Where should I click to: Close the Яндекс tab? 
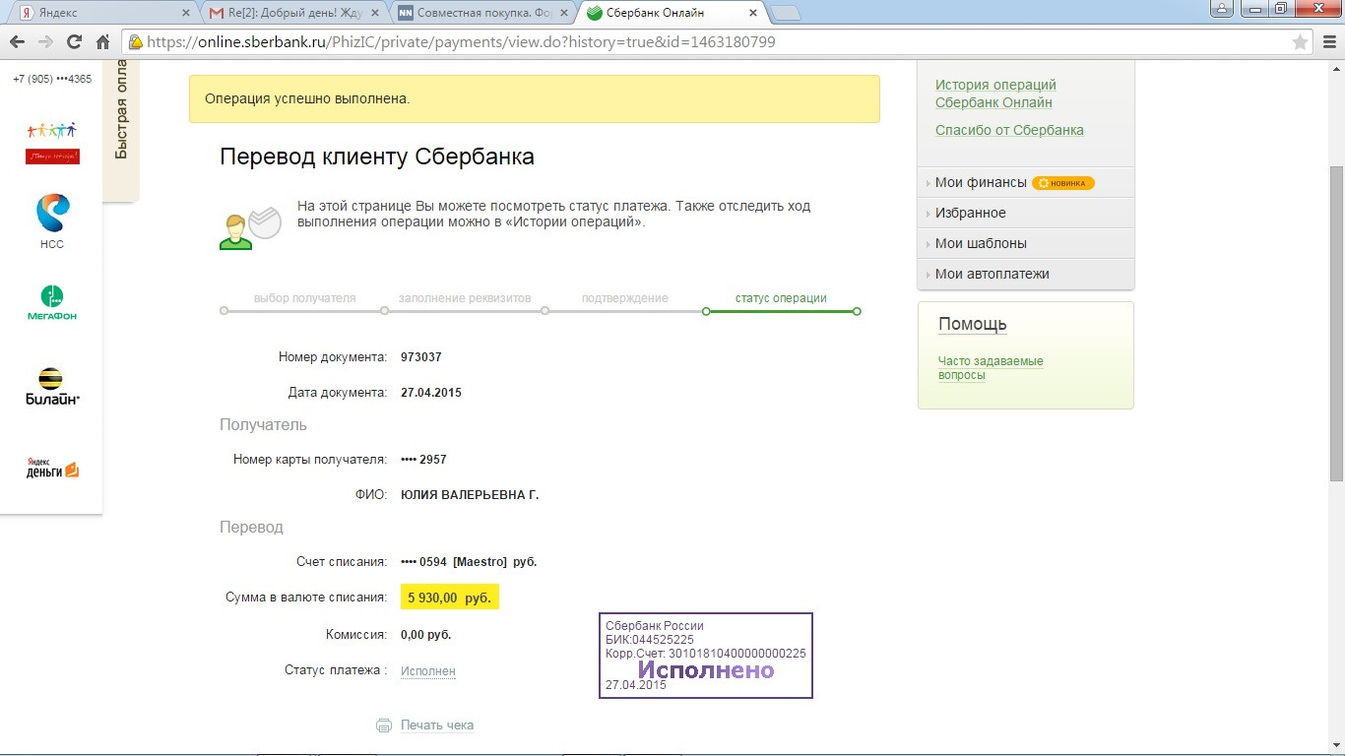click(x=185, y=13)
